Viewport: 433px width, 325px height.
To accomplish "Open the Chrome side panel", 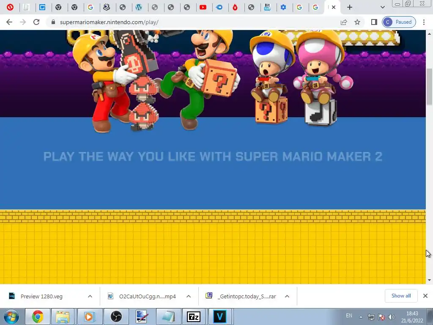I will 374,22.
